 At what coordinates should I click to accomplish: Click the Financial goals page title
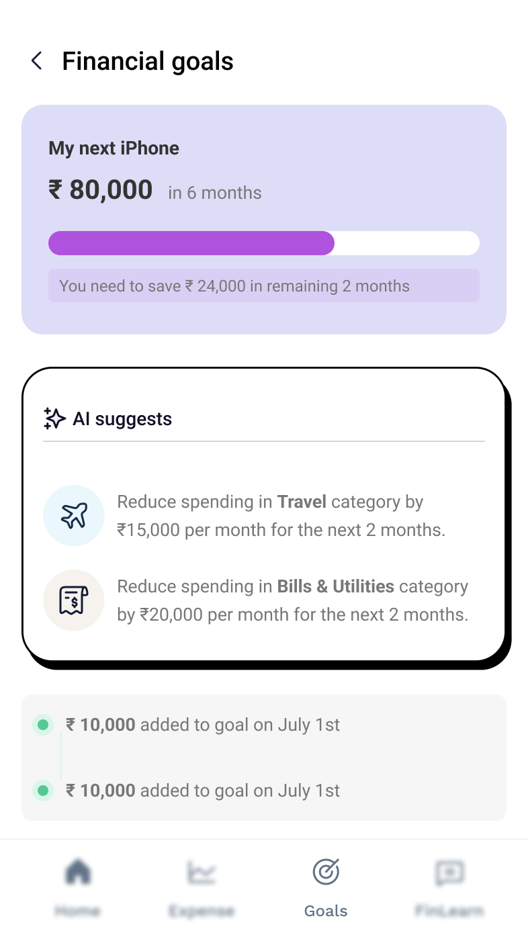148,61
